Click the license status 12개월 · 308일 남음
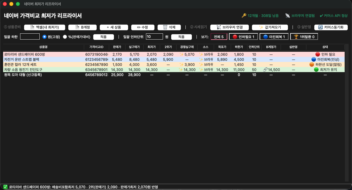 (x=260, y=16)
